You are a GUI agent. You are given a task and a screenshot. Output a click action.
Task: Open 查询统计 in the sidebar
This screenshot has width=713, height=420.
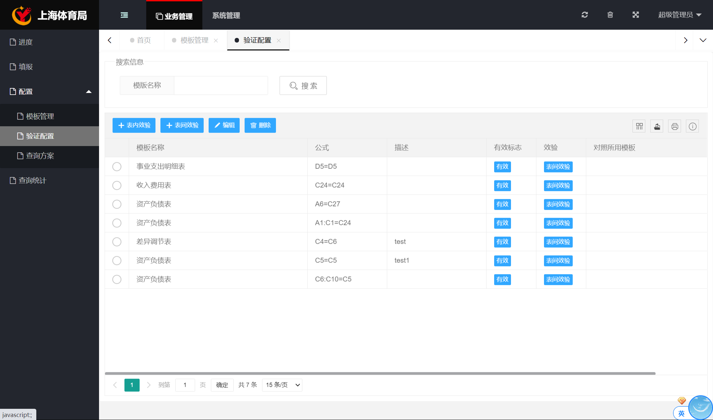point(50,181)
